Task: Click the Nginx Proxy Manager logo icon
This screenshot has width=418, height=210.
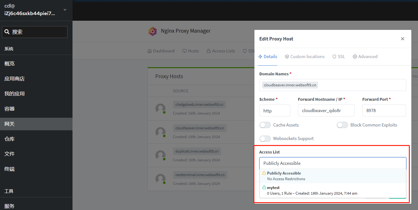Action: point(153,31)
